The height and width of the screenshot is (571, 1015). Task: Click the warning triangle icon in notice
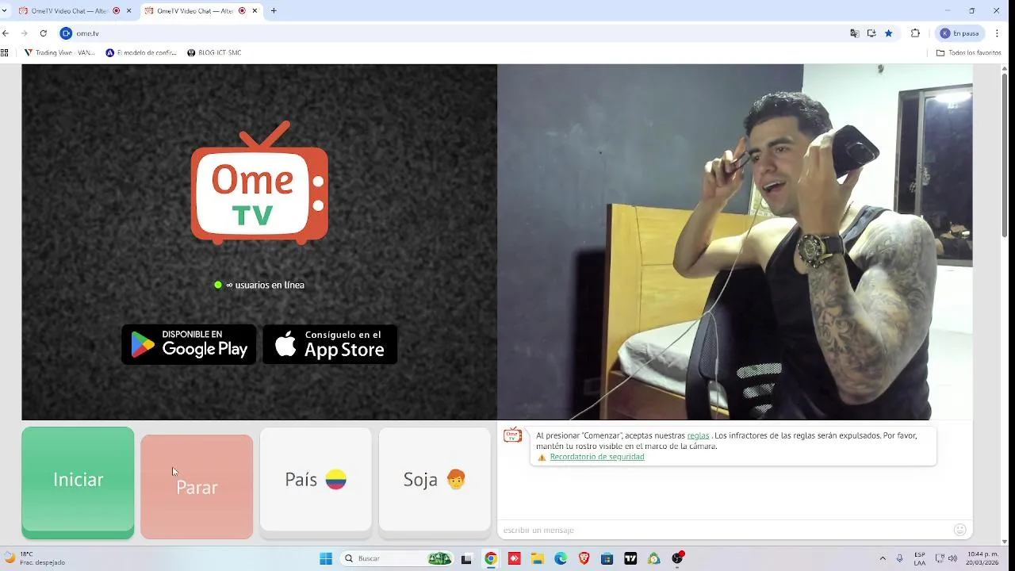pos(542,457)
